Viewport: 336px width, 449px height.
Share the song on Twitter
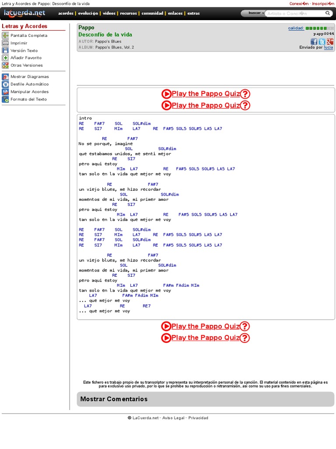[x=322, y=42]
